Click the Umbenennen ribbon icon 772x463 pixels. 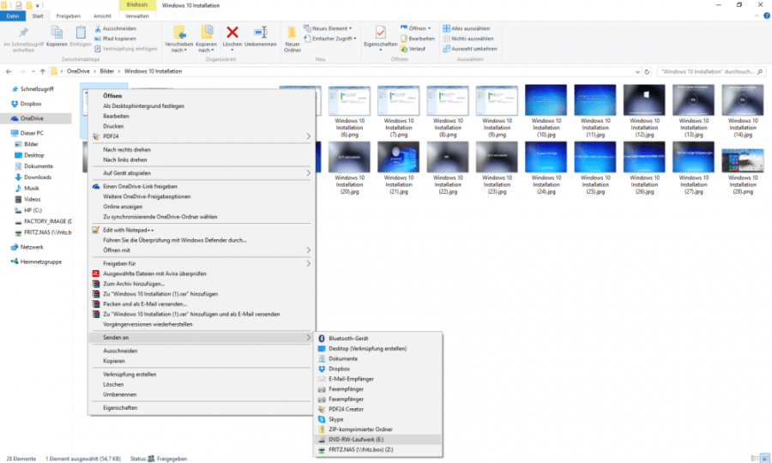click(x=261, y=33)
